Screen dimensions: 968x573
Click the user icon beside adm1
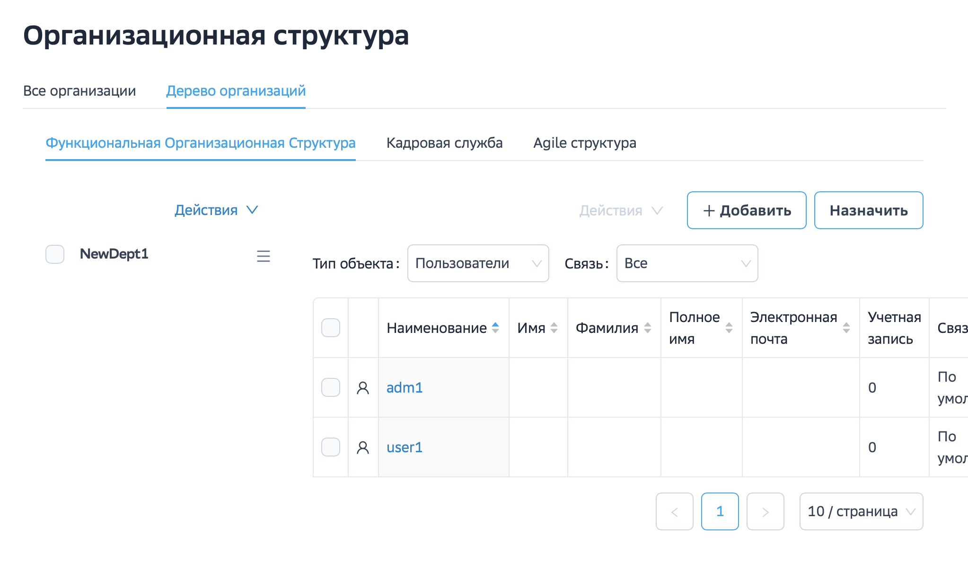point(363,388)
